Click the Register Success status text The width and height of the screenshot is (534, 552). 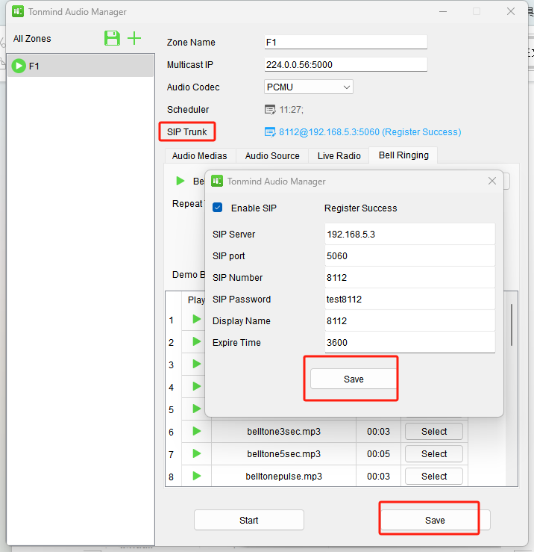coord(360,208)
